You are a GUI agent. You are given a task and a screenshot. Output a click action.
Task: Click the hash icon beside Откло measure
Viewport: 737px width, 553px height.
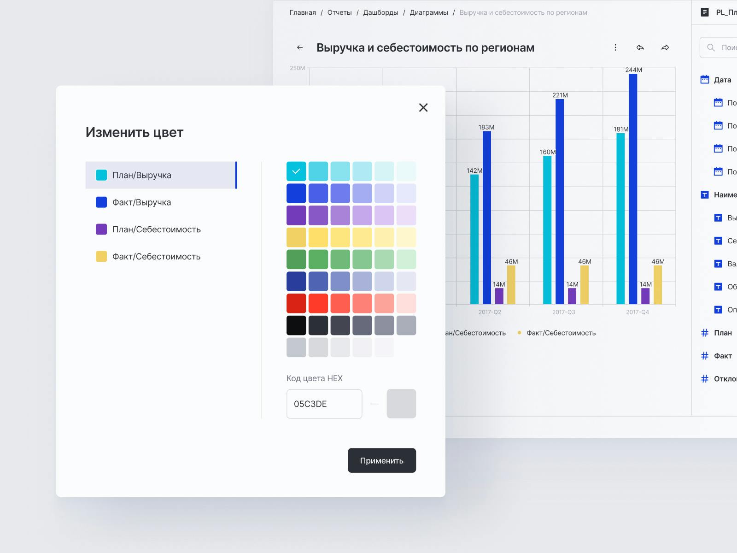pos(705,379)
